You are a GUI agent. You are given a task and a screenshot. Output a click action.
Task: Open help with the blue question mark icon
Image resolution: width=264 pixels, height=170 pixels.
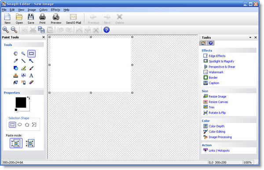coord(106,30)
